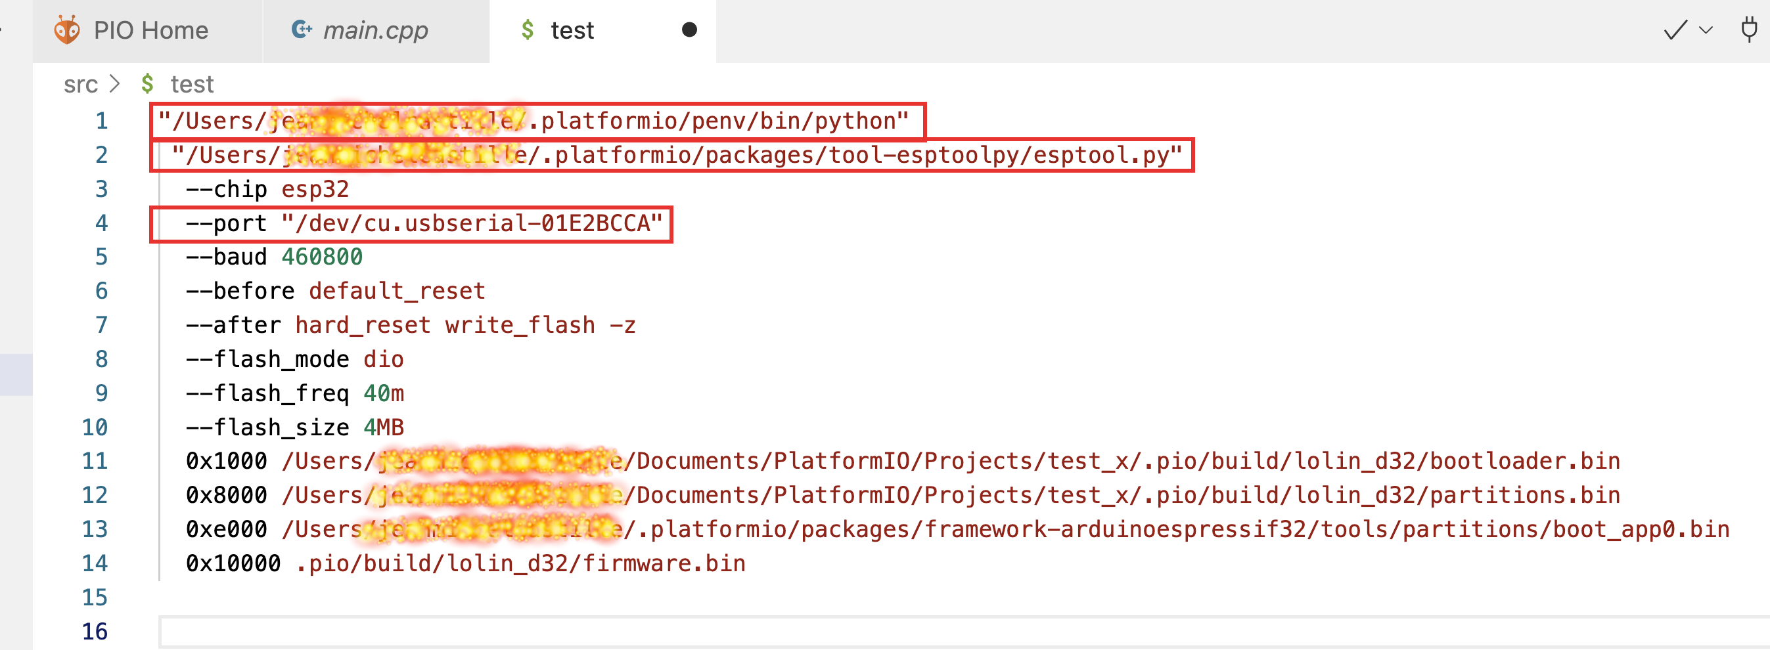Click line number 16 in the gutter

95,632
